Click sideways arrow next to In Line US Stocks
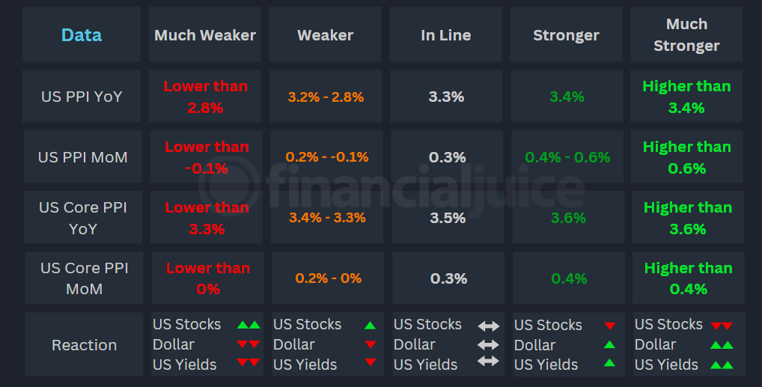Viewport: 762px width, 387px height. 489,326
